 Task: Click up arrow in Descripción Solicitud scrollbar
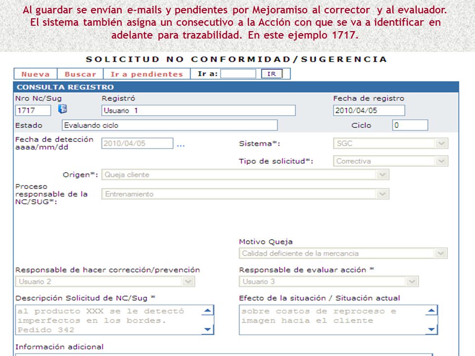pos(208,311)
